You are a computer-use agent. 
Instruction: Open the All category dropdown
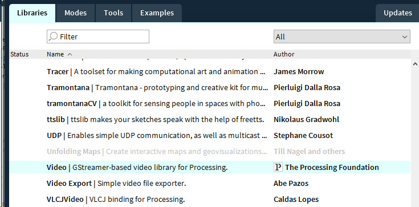[342, 36]
